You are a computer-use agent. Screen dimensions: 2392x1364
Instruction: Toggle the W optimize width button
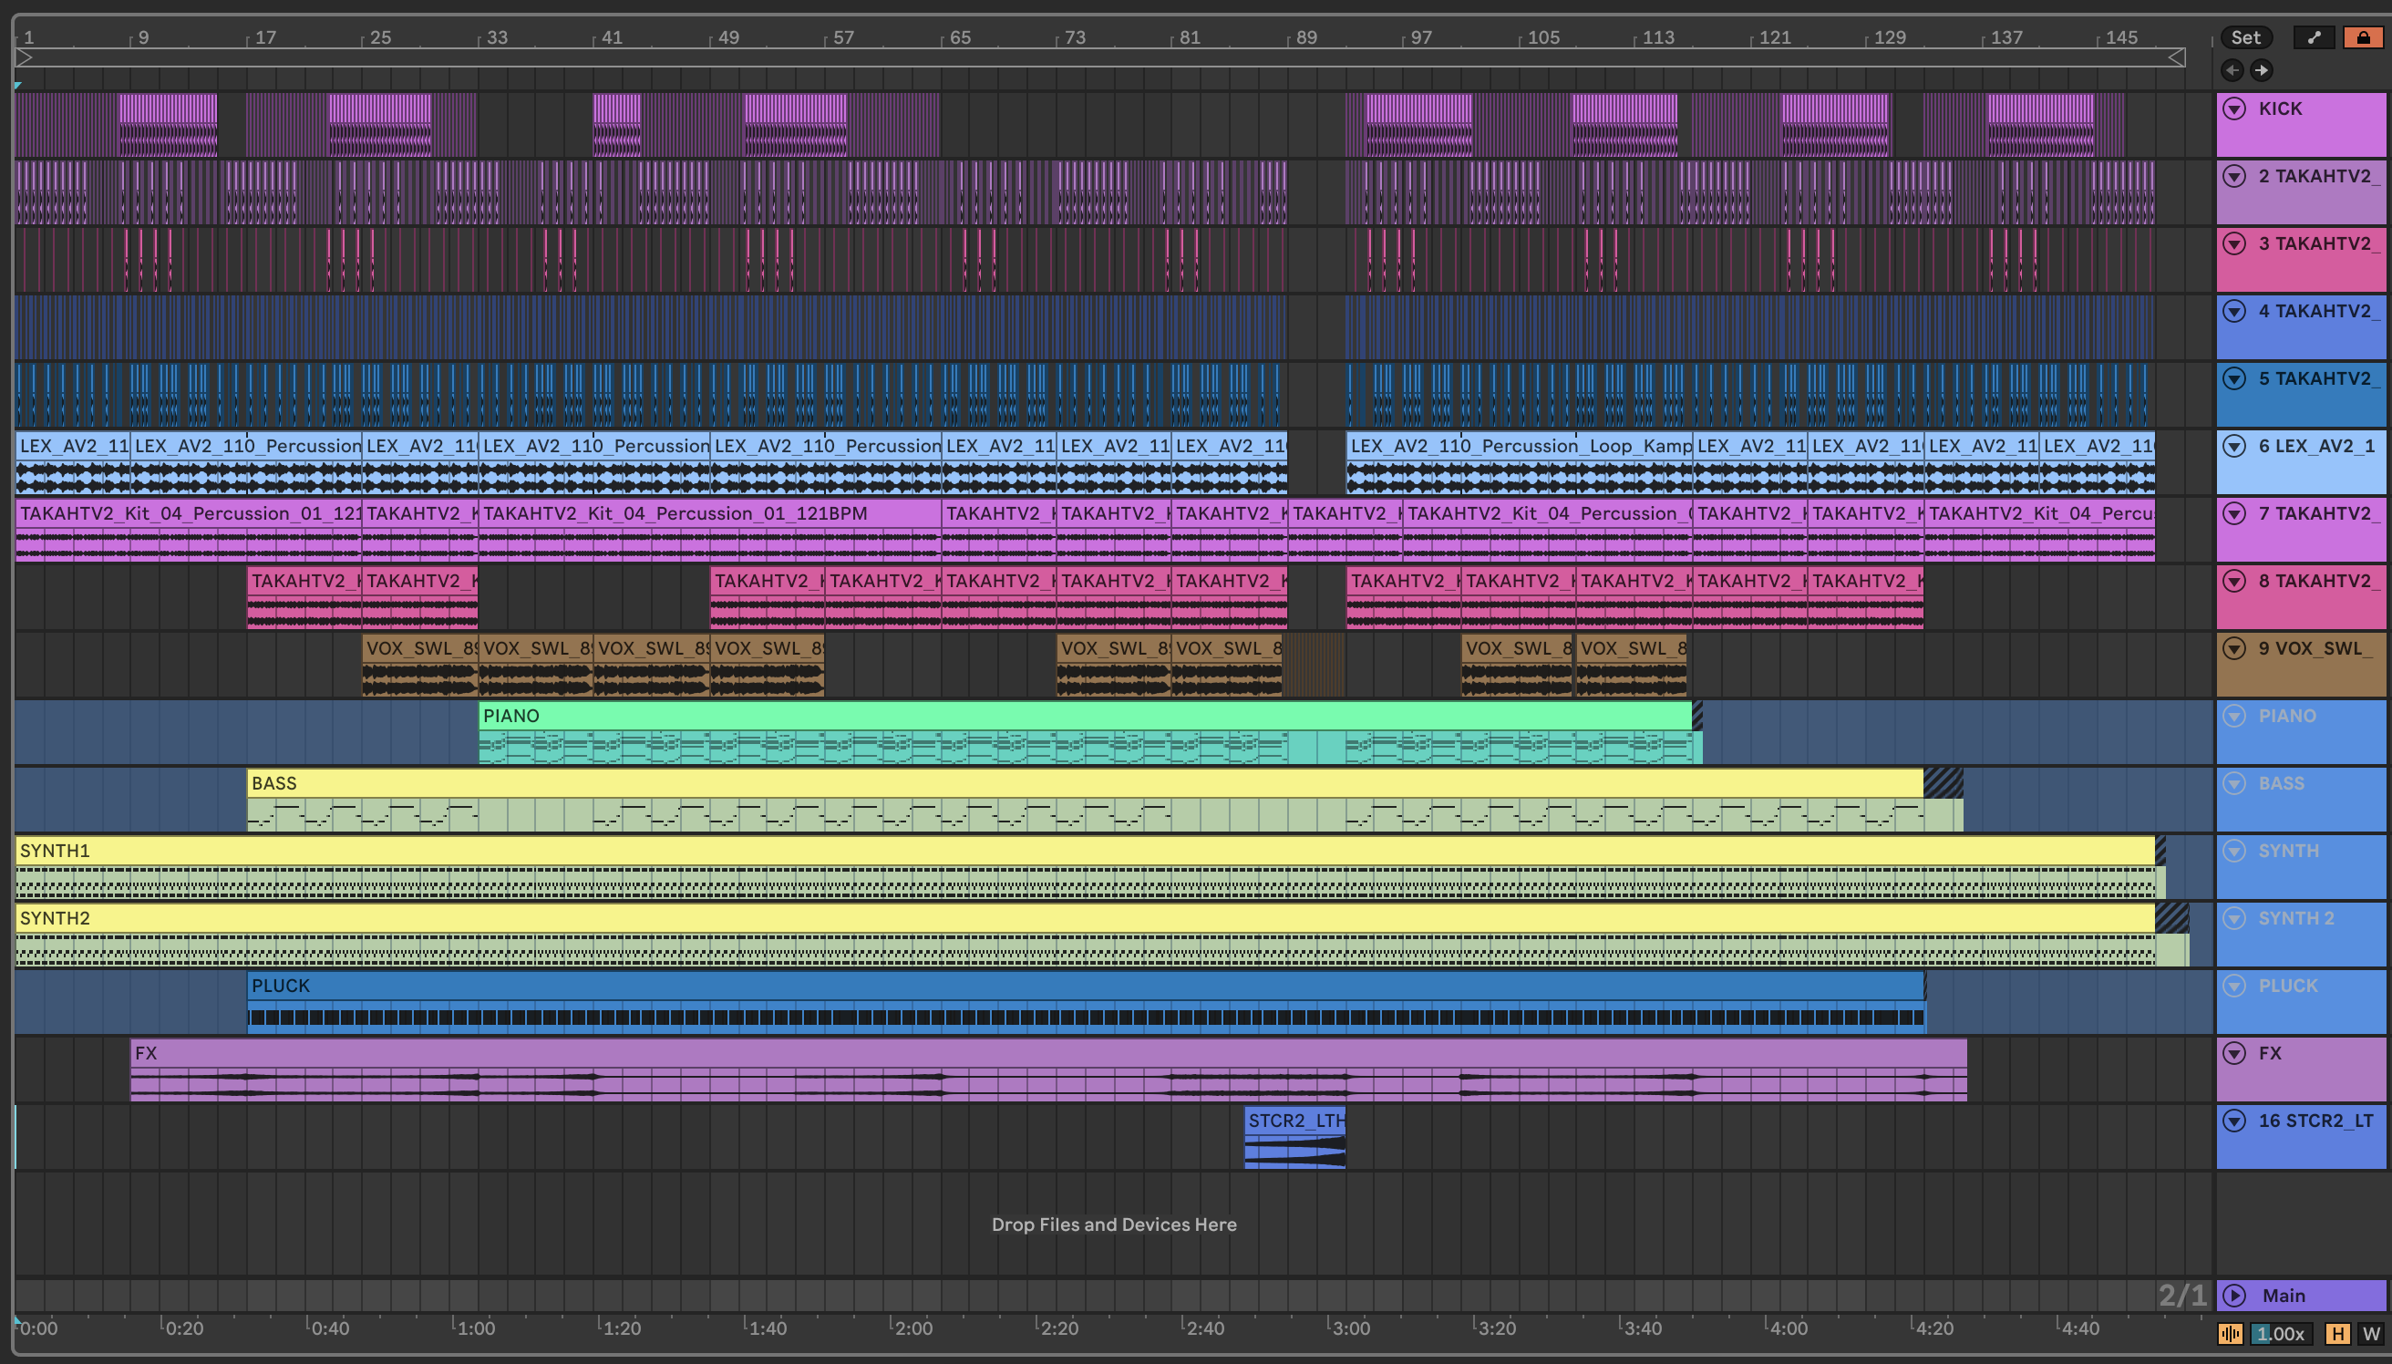click(x=2370, y=1333)
